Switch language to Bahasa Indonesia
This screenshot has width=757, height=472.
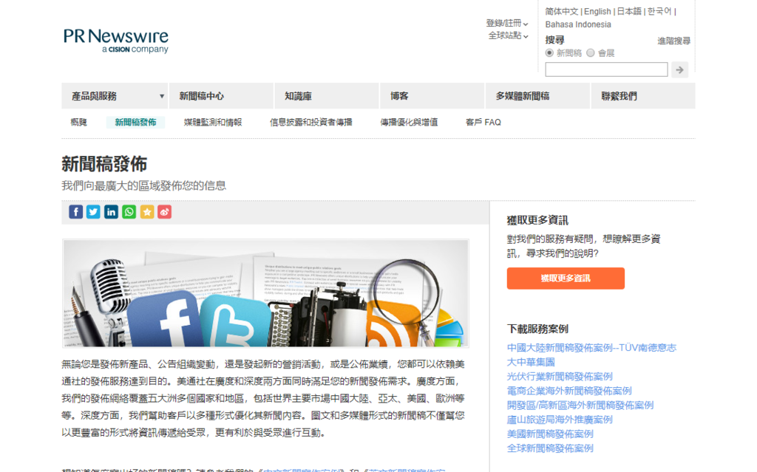(x=578, y=24)
